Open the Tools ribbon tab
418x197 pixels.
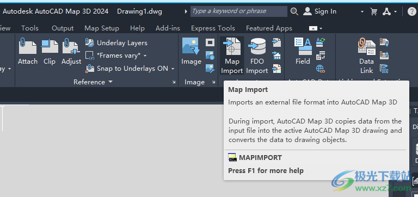click(x=30, y=28)
